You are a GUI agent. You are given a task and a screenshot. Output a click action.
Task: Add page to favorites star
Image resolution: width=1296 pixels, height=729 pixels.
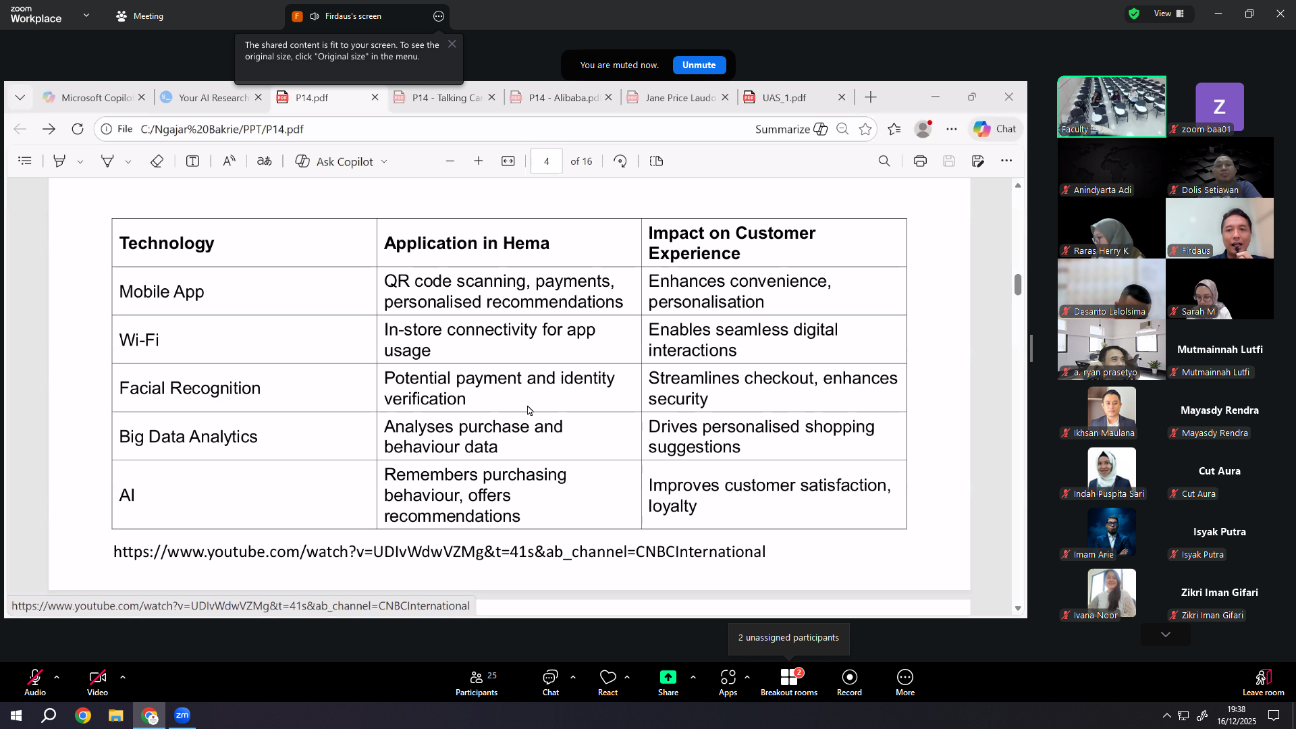coord(865,129)
